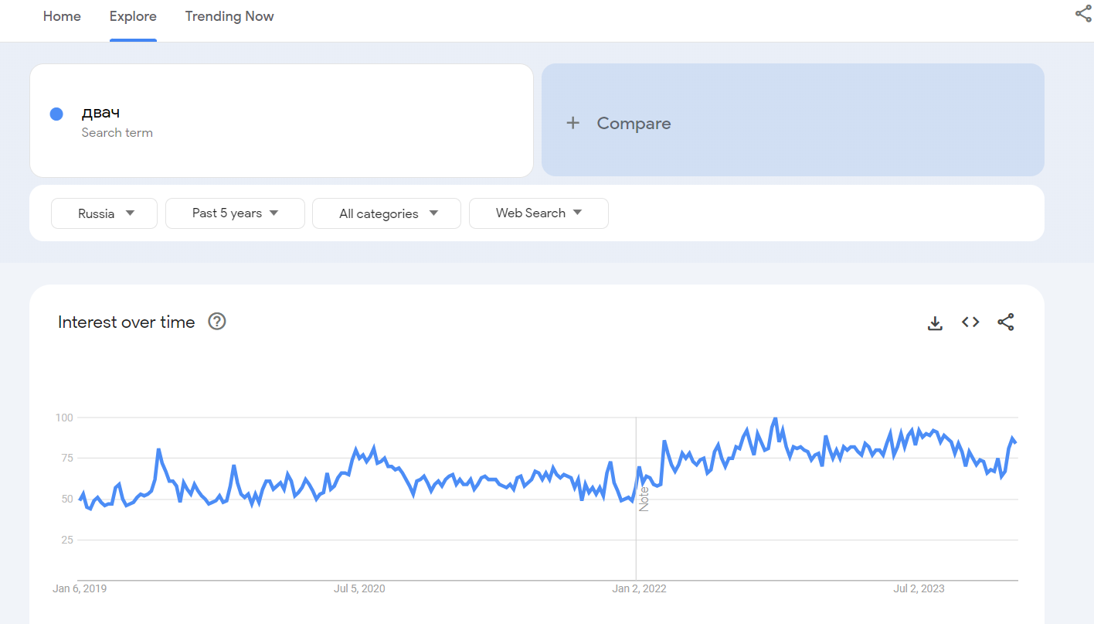The image size is (1094, 624).
Task: Go to the Home tab
Action: click(x=62, y=16)
